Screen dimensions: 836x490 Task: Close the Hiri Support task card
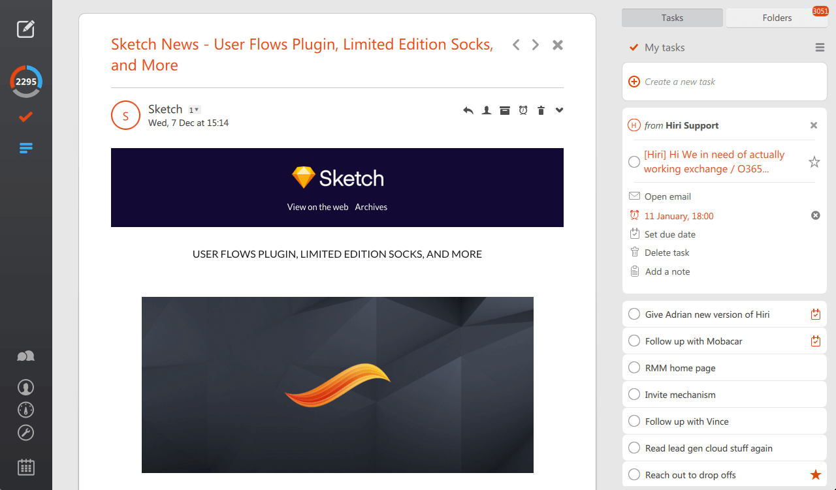(814, 125)
